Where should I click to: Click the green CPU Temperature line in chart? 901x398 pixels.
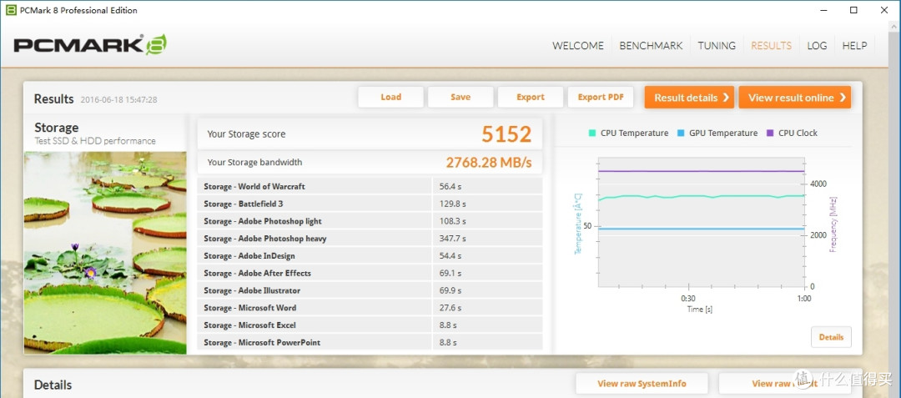701,196
